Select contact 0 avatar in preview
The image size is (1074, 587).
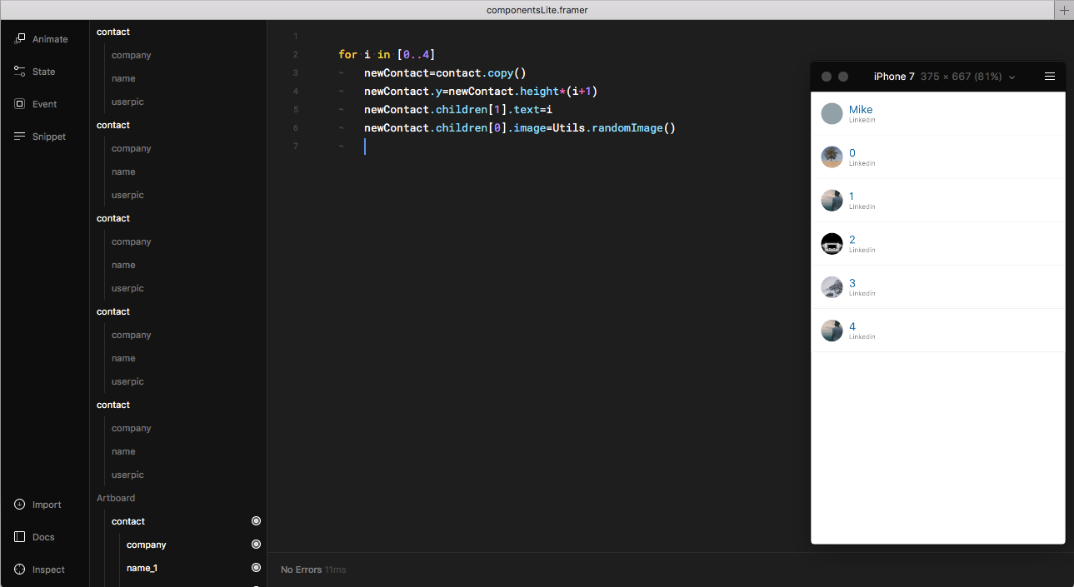coord(832,157)
